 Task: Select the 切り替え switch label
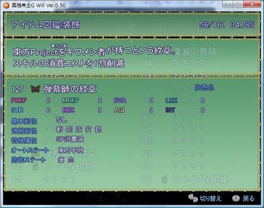(210, 198)
